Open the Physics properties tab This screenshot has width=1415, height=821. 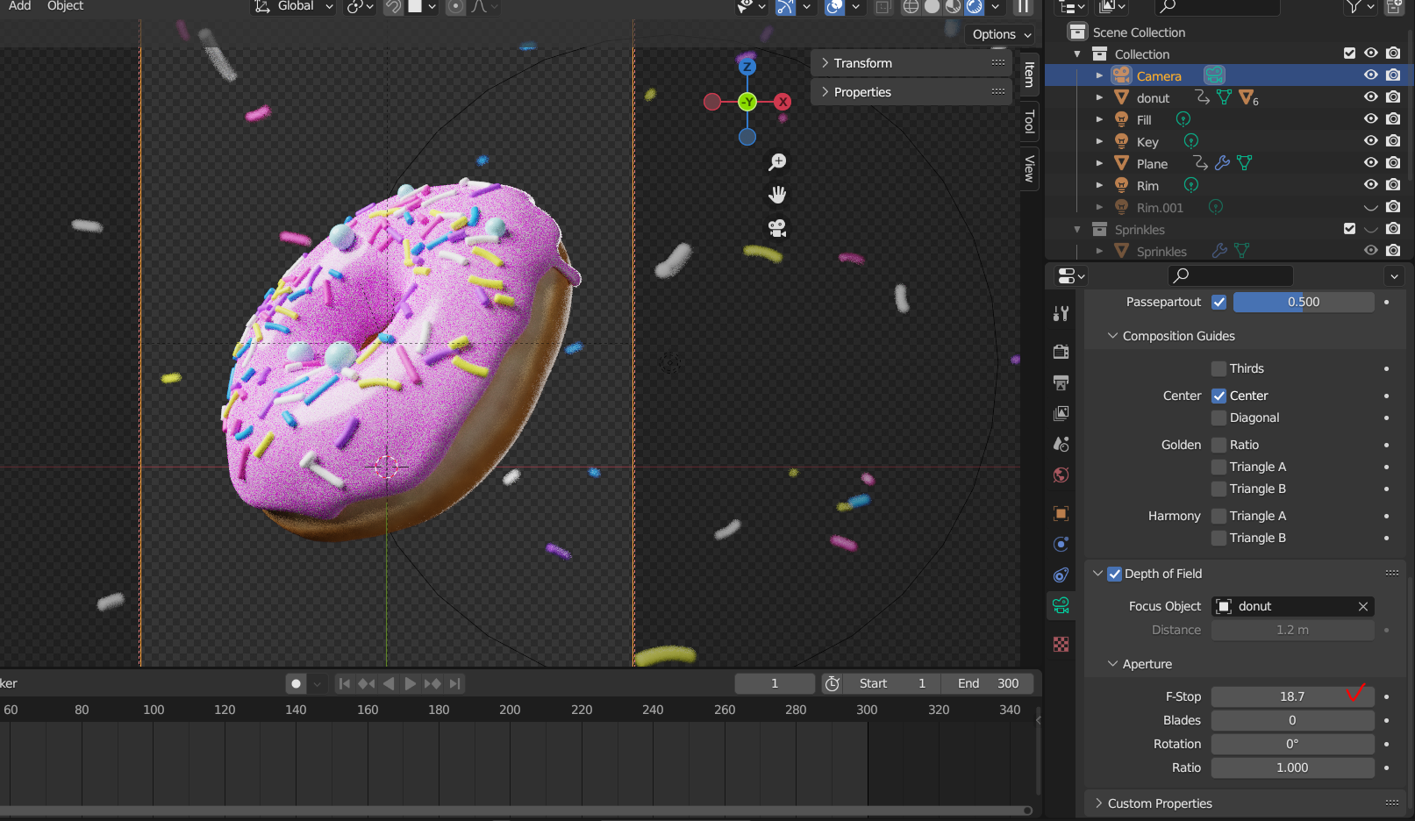pos(1061,545)
